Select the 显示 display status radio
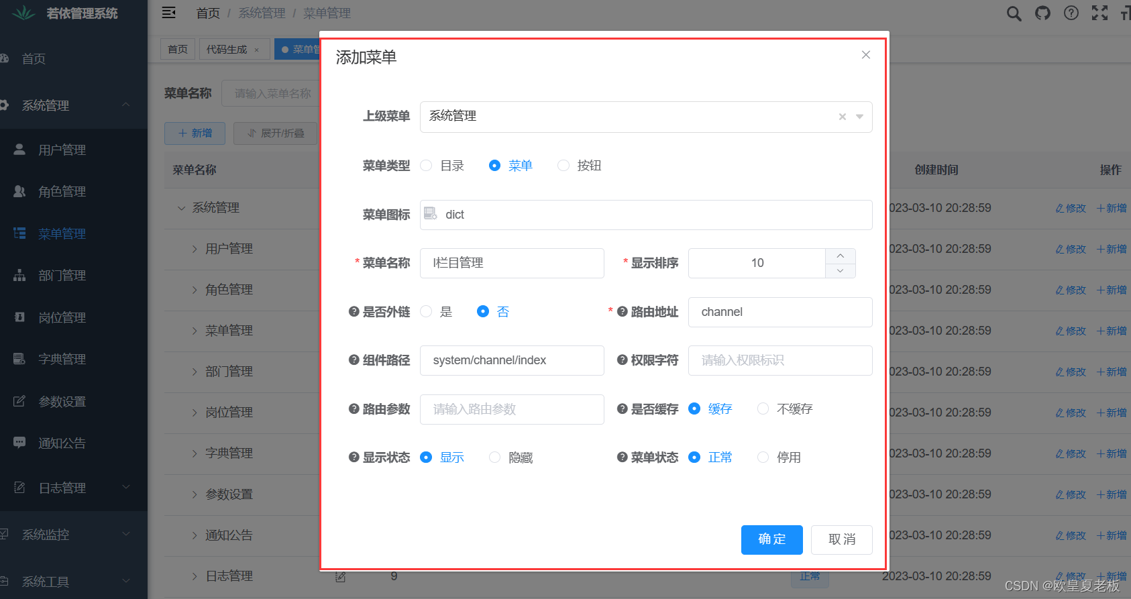The width and height of the screenshot is (1131, 599). [x=426, y=457]
